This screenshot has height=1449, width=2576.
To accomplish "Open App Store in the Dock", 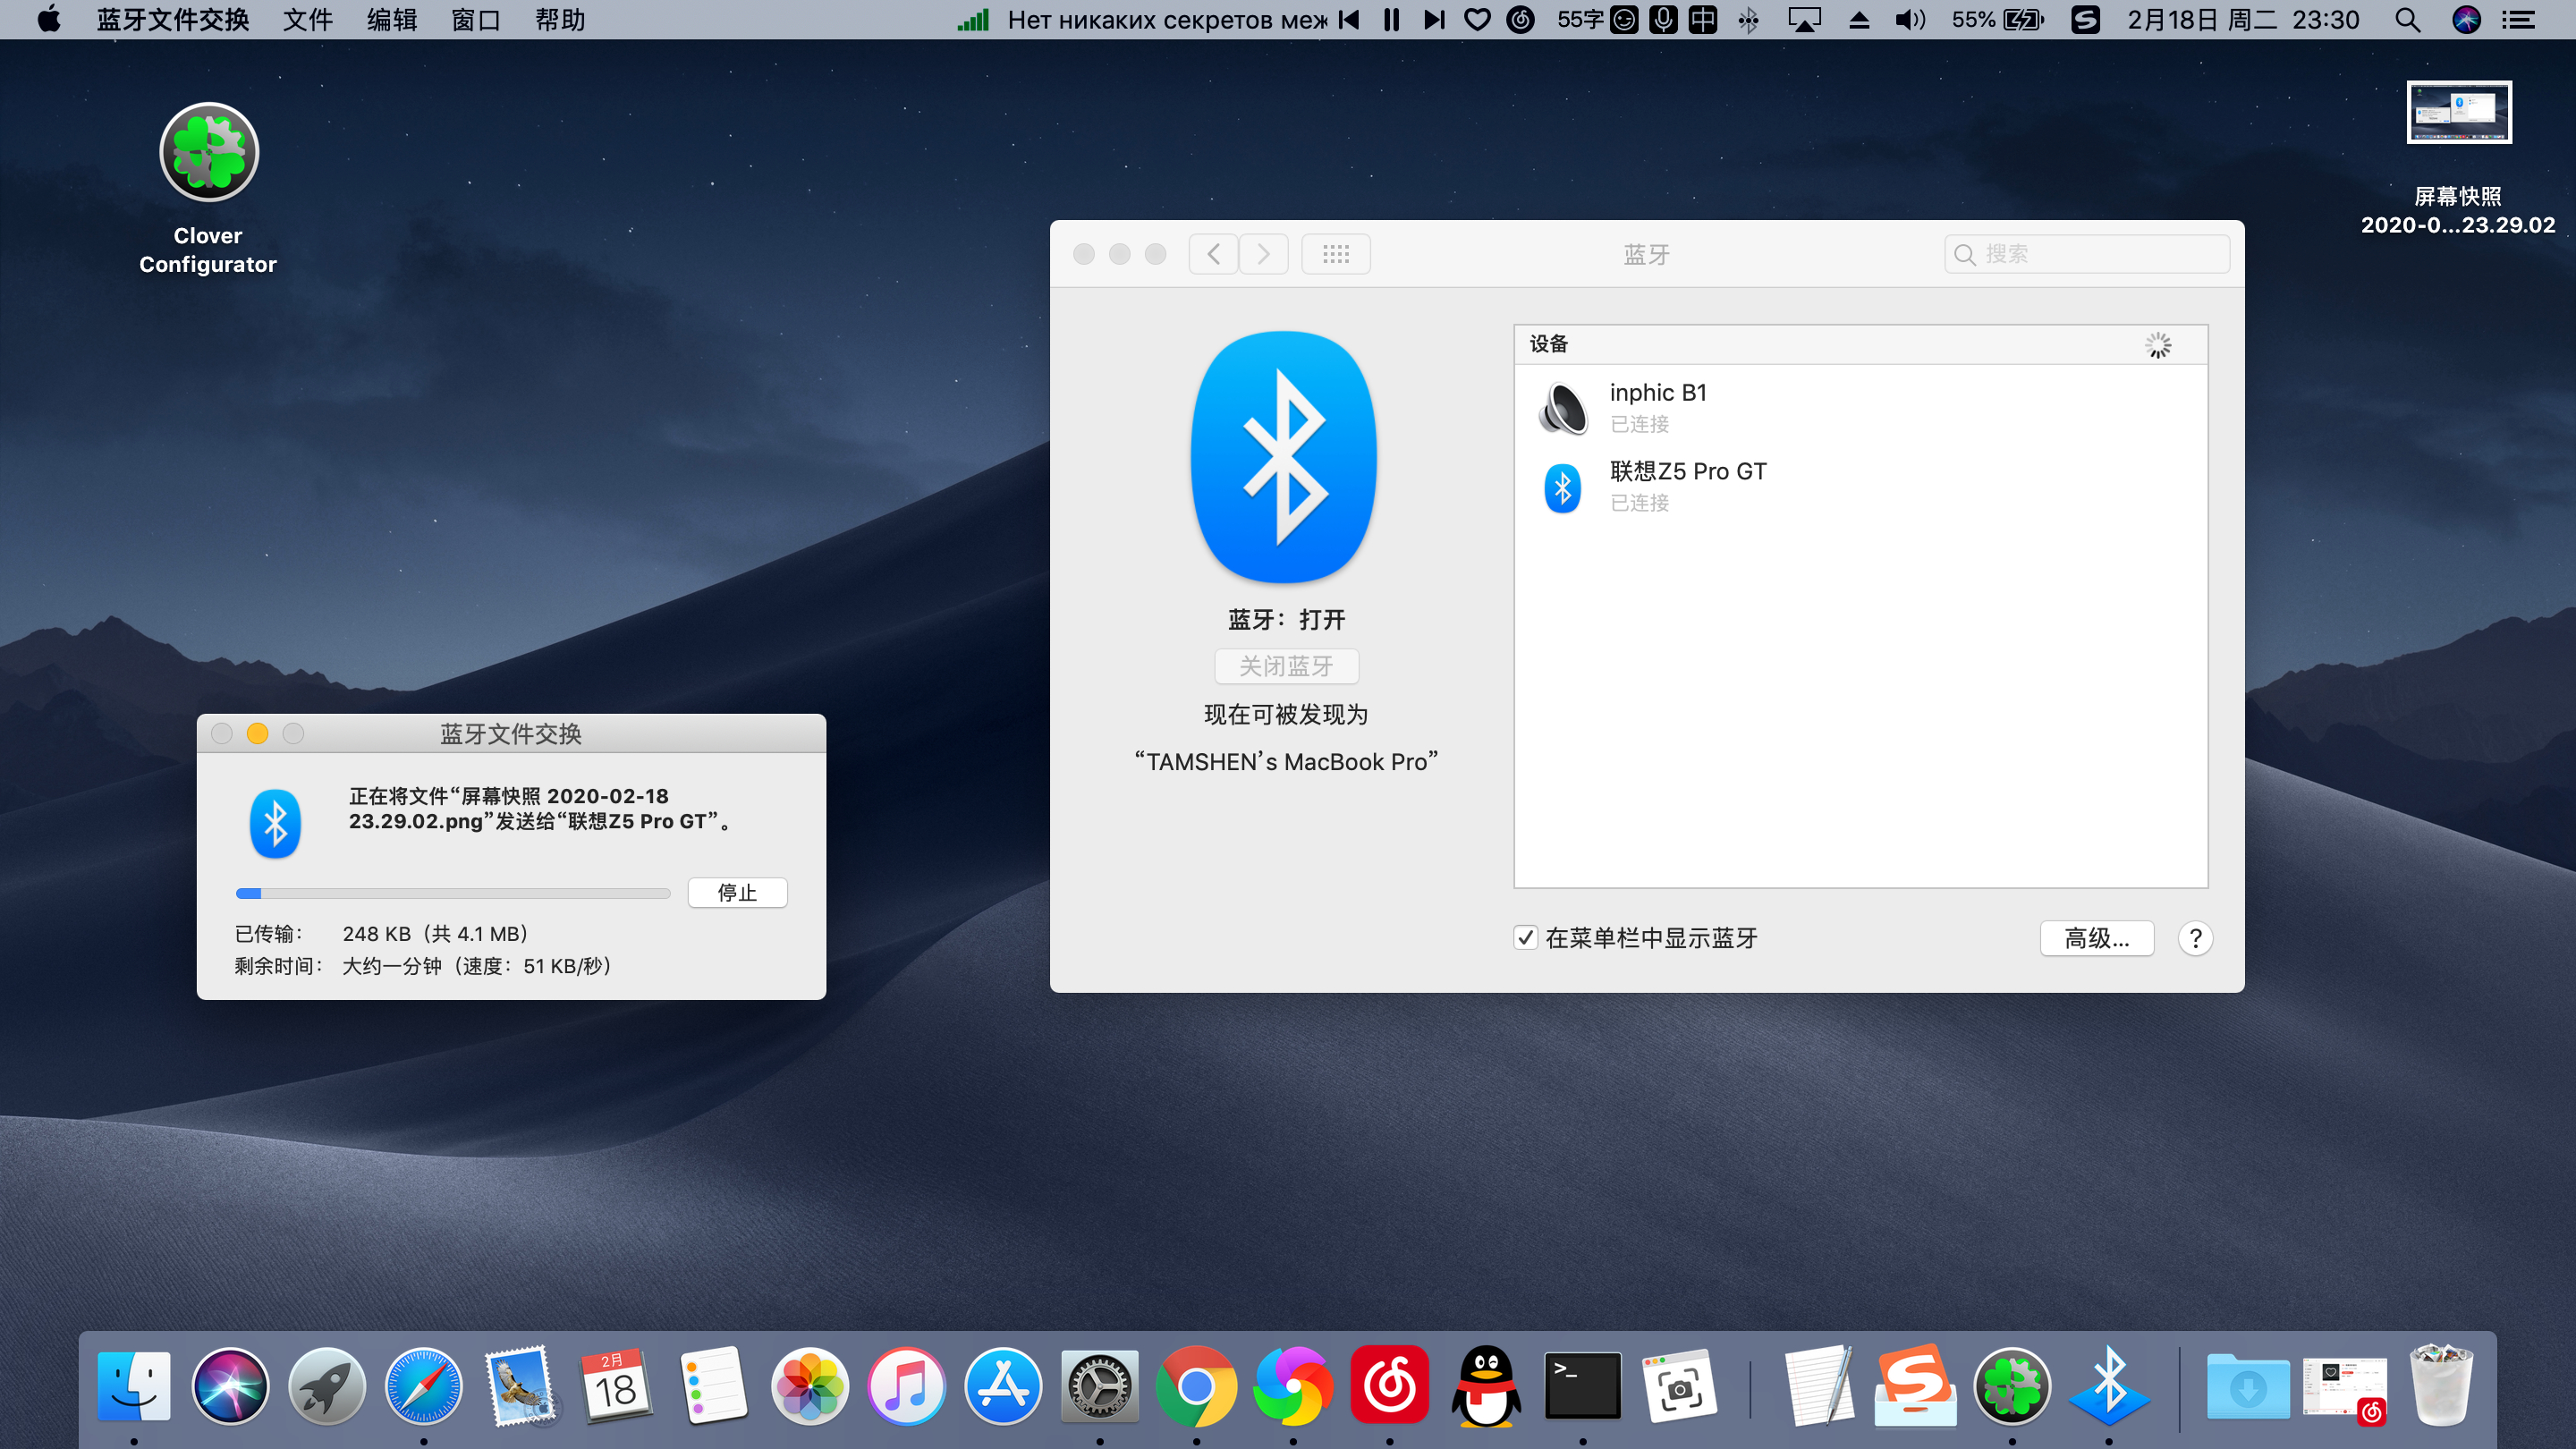I will point(1003,1386).
